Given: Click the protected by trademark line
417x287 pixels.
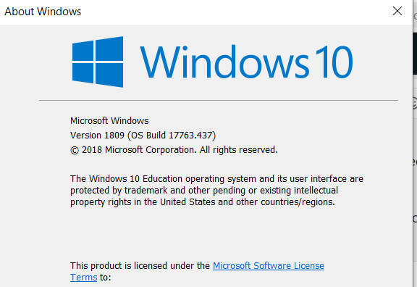Looking at the screenshot, I should pos(204,191).
